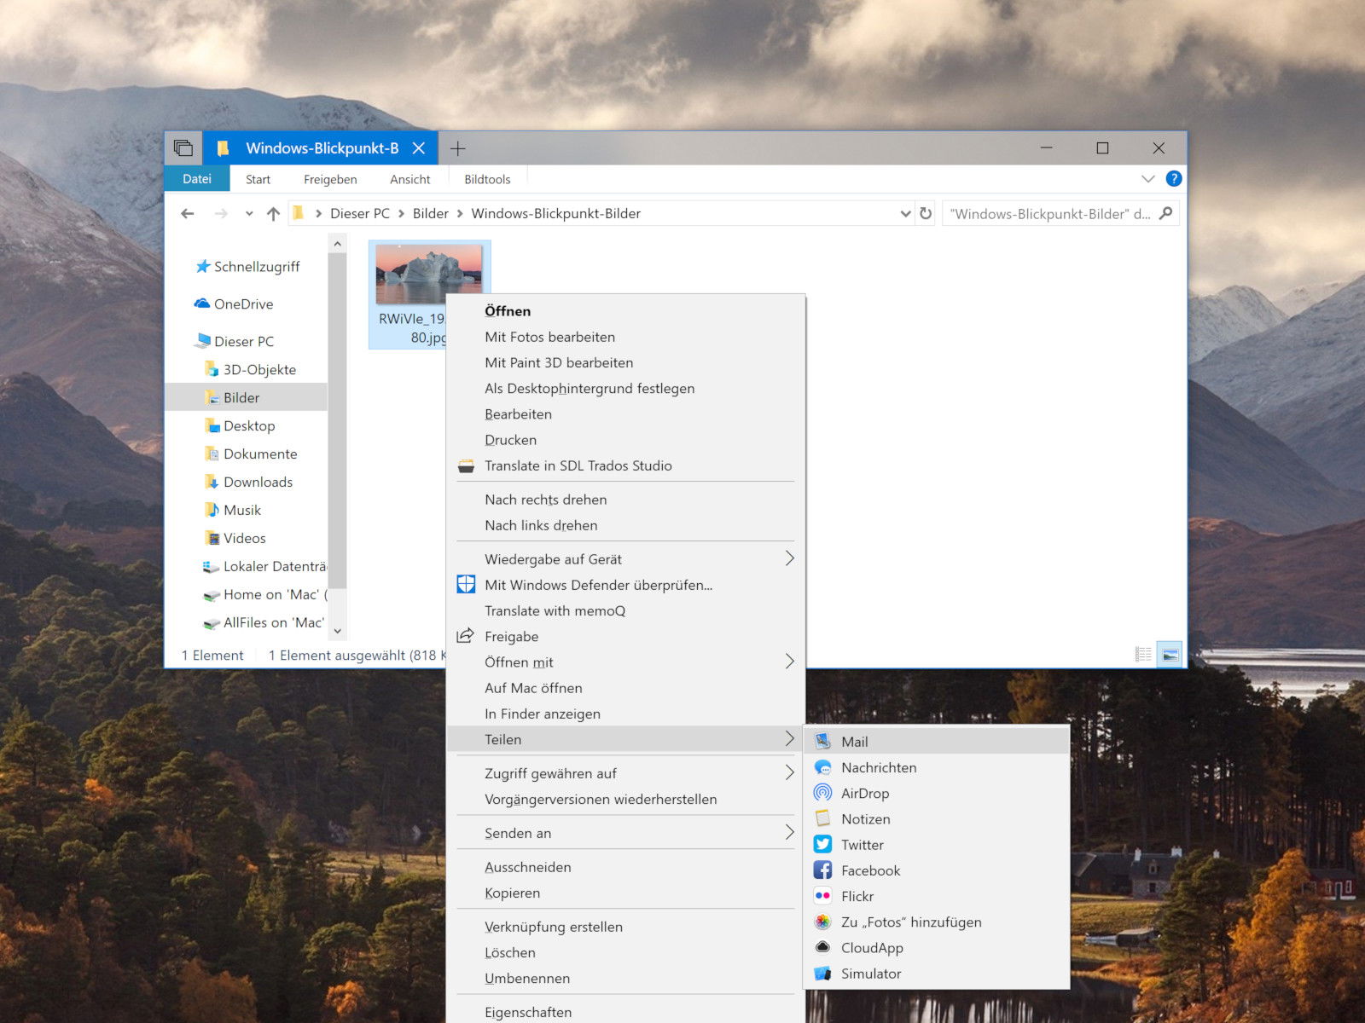Click the search magnifier icon
Image resolution: width=1365 pixels, height=1023 pixels.
pyautogui.click(x=1166, y=213)
